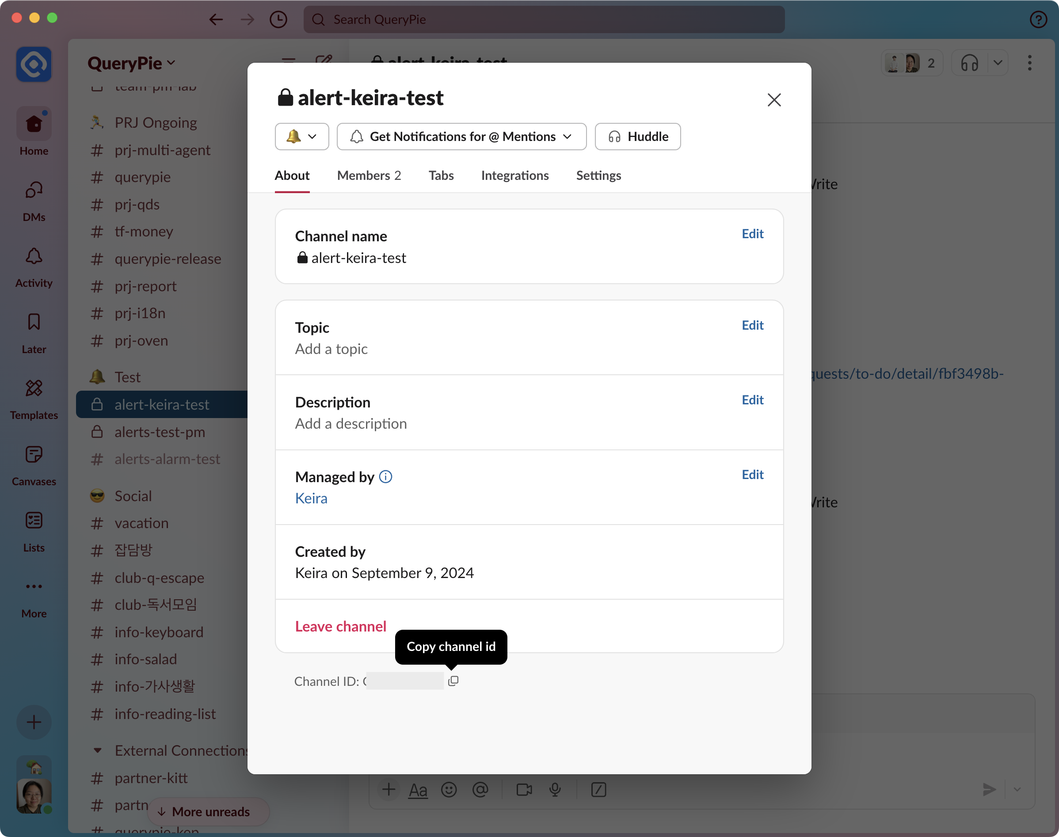Open the Get Notifications for Mentions dropdown
The height and width of the screenshot is (837, 1059).
(x=461, y=137)
